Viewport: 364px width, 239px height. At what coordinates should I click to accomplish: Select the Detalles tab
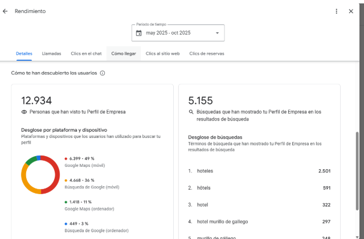(24, 53)
